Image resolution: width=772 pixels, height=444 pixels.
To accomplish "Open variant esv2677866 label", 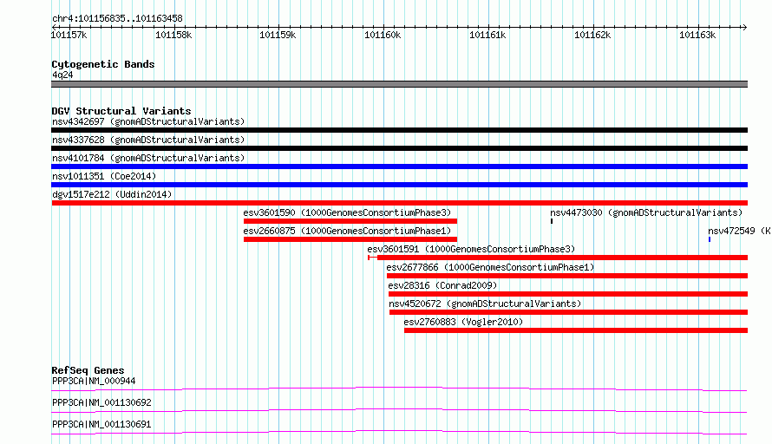I will click(490, 267).
